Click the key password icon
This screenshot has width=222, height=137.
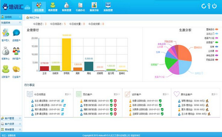[x=209, y=6]
